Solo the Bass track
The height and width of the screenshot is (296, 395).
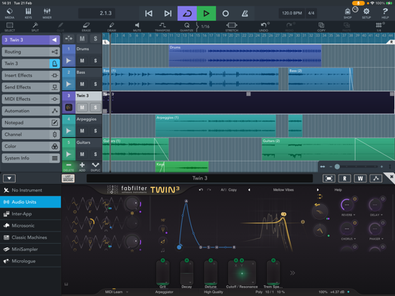[95, 84]
